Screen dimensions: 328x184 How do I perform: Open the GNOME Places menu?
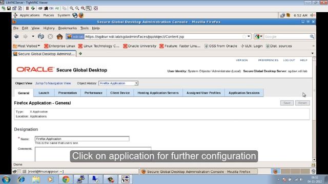[49, 15]
